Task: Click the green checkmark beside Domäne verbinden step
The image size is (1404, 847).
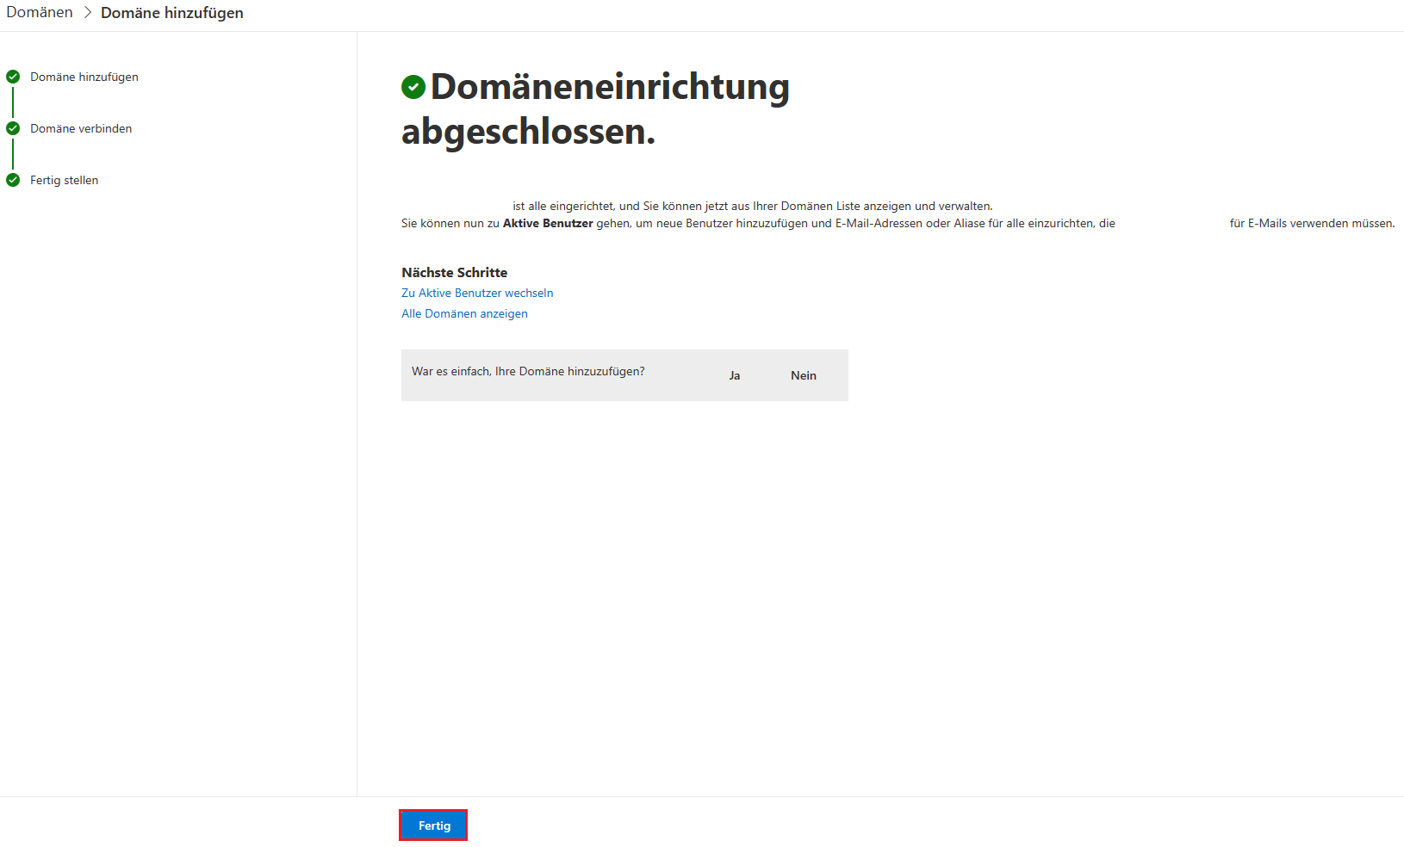Action: pyautogui.click(x=13, y=128)
